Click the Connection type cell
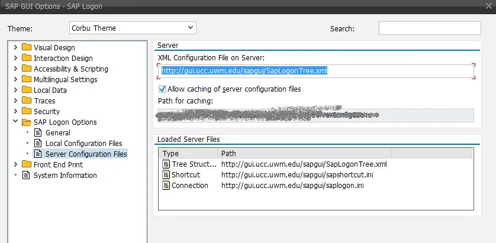The width and height of the screenshot is (496, 243). coord(190,186)
